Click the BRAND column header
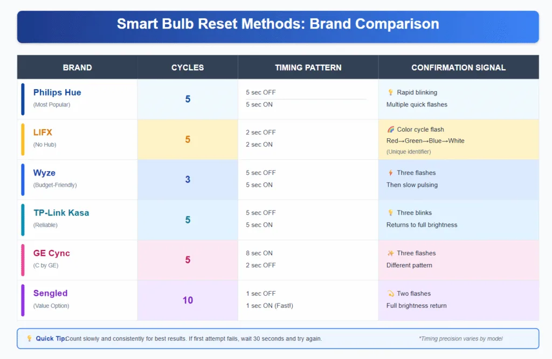The image size is (552, 359). coord(77,67)
